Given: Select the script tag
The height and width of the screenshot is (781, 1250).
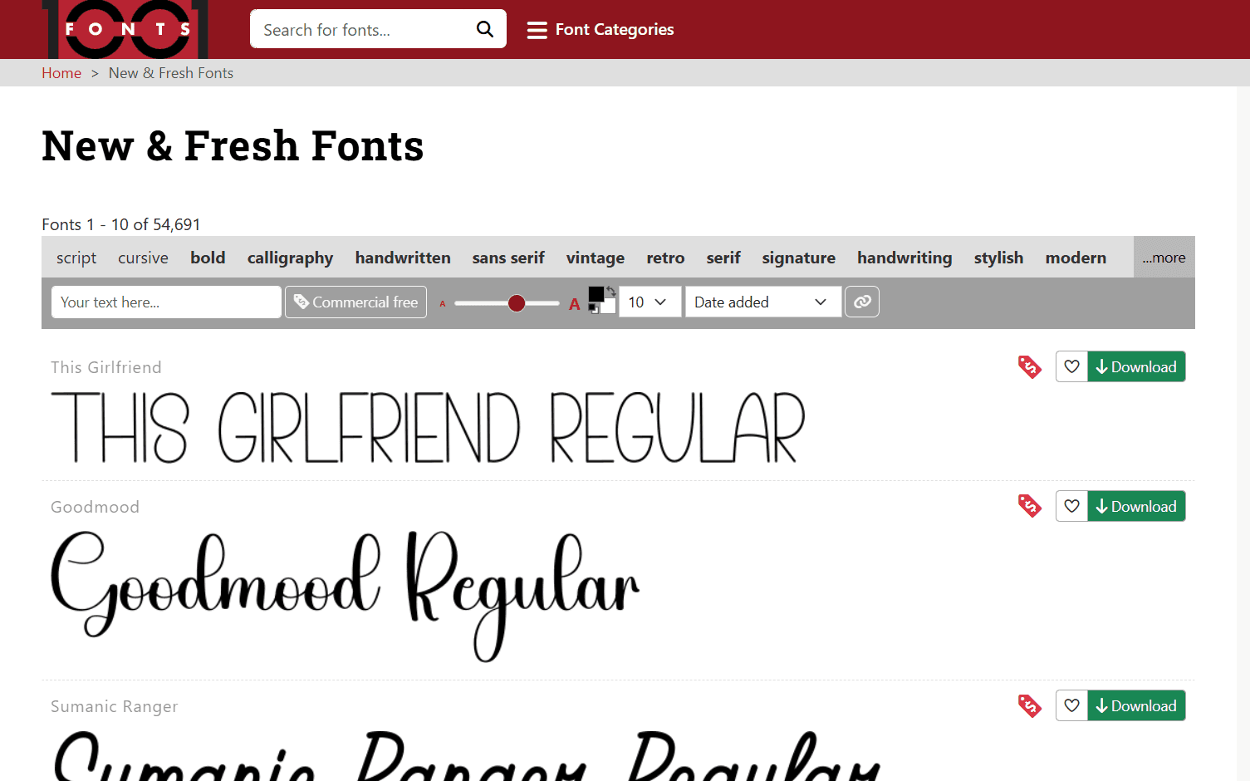Looking at the screenshot, I should click(76, 258).
